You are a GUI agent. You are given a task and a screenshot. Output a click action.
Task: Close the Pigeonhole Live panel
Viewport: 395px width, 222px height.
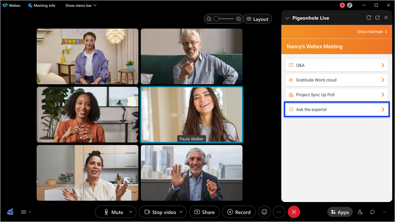tap(386, 18)
